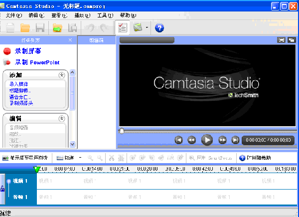Click the undo arrow in the toolbar
This screenshot has width=299, height=217.
coord(89,28)
